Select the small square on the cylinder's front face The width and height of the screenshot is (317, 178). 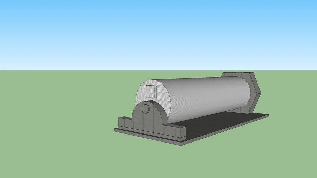click(x=151, y=91)
